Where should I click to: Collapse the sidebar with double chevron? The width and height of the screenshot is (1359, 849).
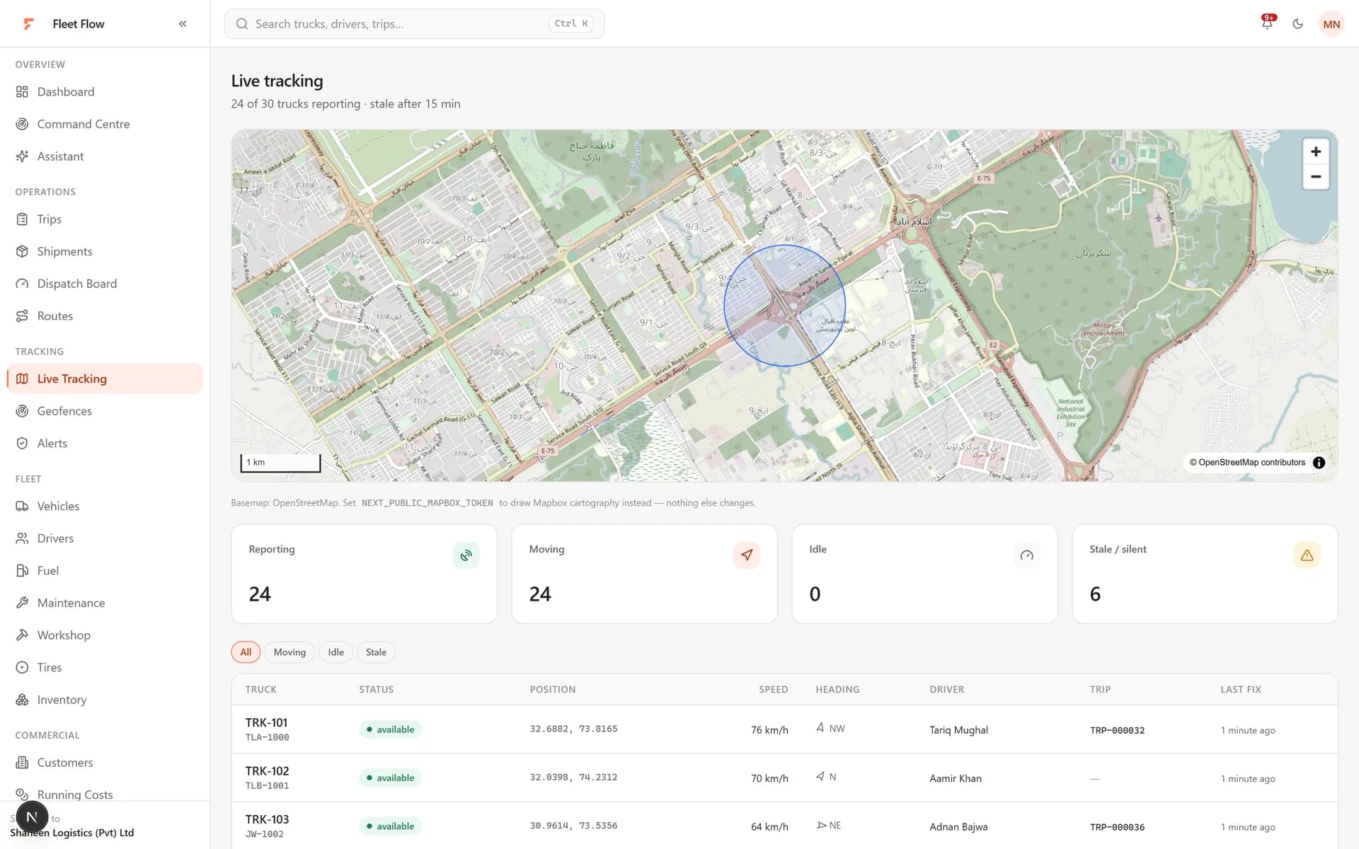pyautogui.click(x=183, y=23)
